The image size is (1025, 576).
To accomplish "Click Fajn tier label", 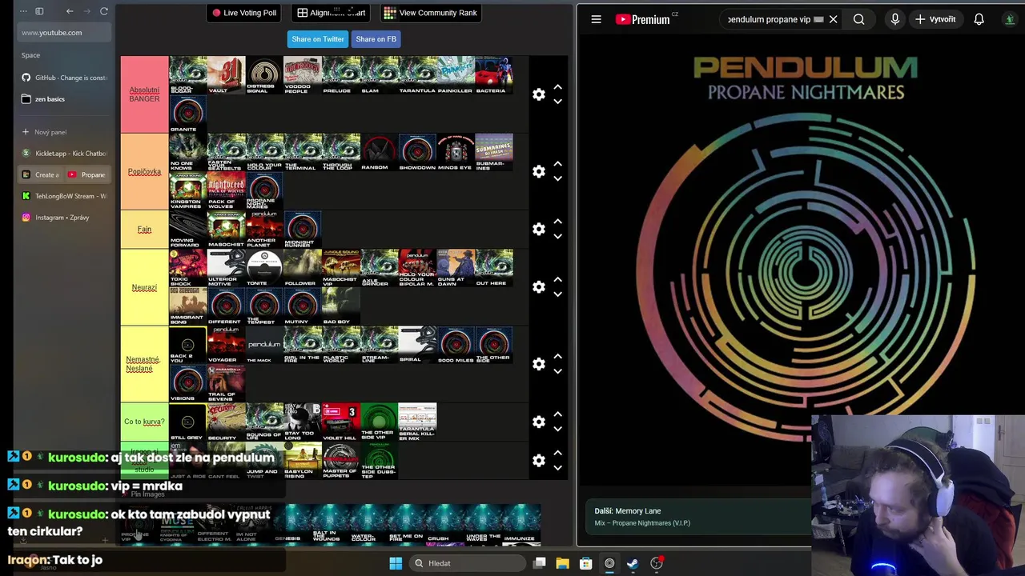I will pyautogui.click(x=144, y=229).
